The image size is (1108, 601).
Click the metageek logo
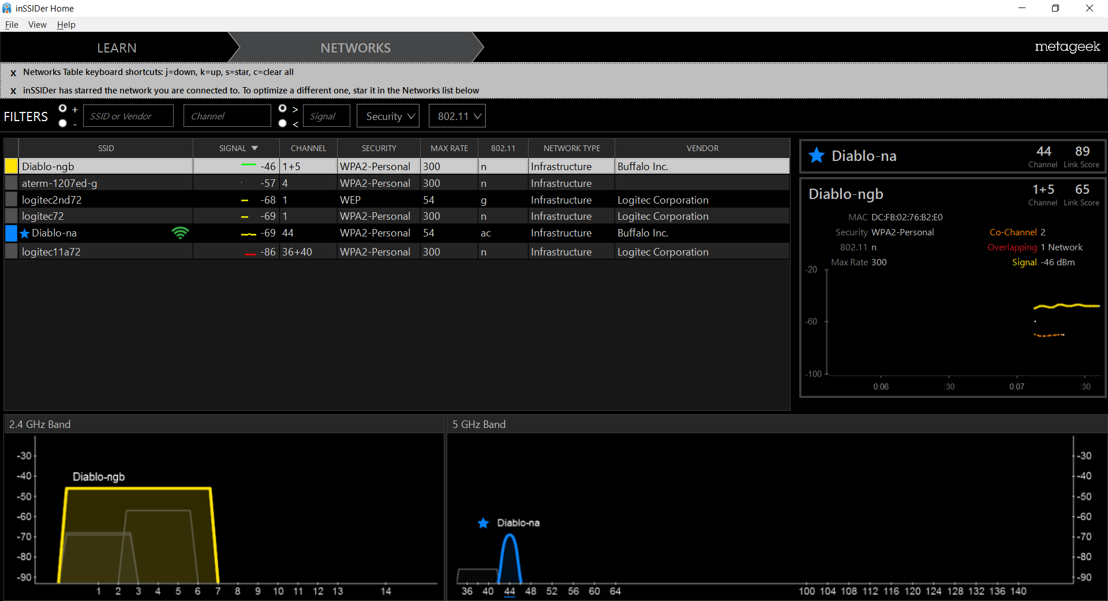coord(1067,47)
